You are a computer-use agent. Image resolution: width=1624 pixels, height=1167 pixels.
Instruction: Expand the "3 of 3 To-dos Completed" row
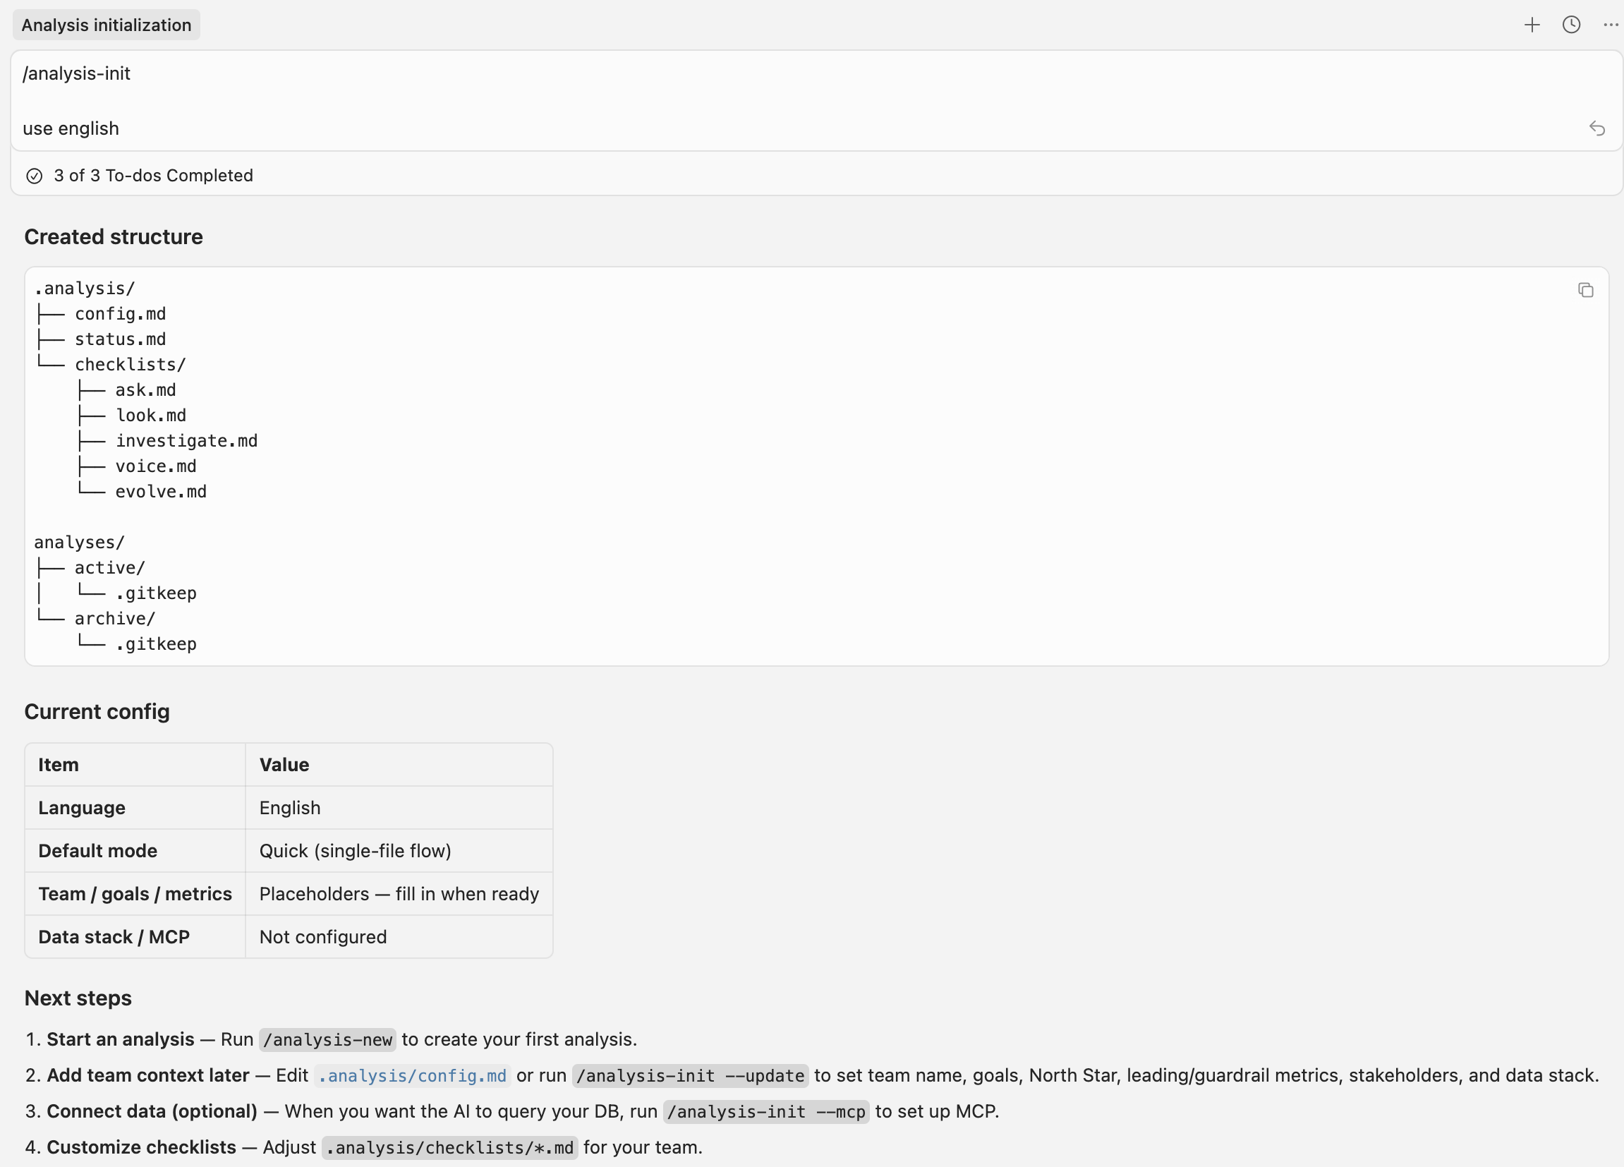point(152,176)
